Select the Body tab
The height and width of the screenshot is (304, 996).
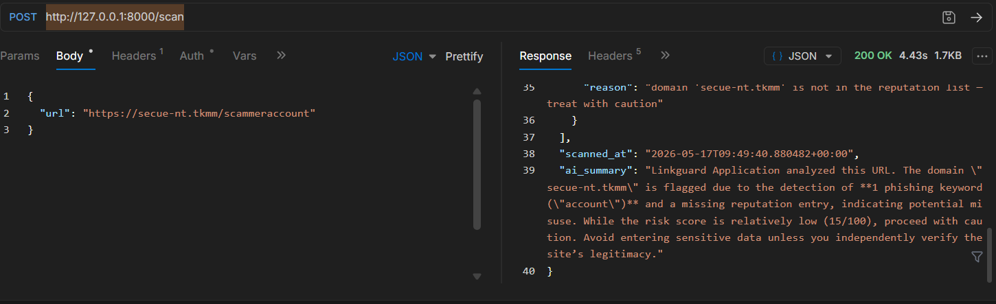tap(69, 56)
